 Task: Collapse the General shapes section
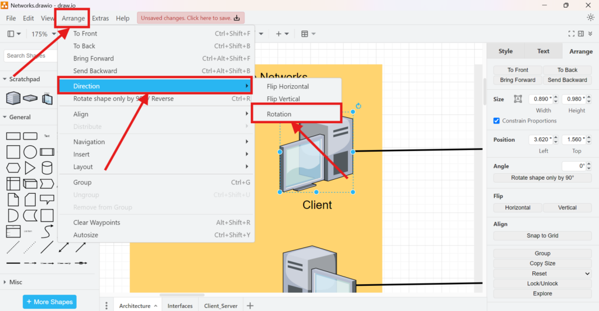pos(18,117)
